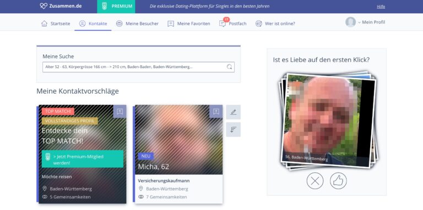Viewport: 423px width, 210px height.
Task: Like the suggested profile with thumbs up
Action: 338,181
